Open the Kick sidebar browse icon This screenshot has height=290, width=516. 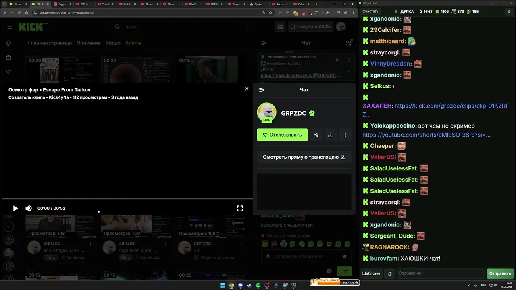[x=8, y=58]
